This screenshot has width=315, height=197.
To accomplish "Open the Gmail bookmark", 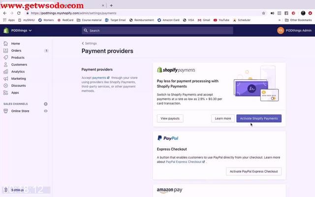I will click(x=204, y=20).
